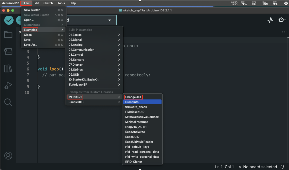The height and width of the screenshot is (170, 289).
Task: Expand 03.Analog examples
Action: click(94, 45)
